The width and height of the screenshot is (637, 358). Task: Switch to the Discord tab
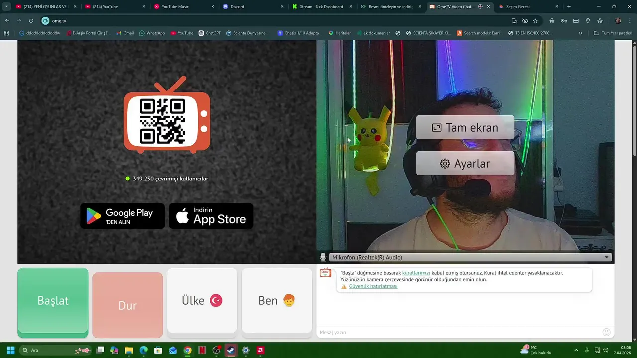coord(252,7)
